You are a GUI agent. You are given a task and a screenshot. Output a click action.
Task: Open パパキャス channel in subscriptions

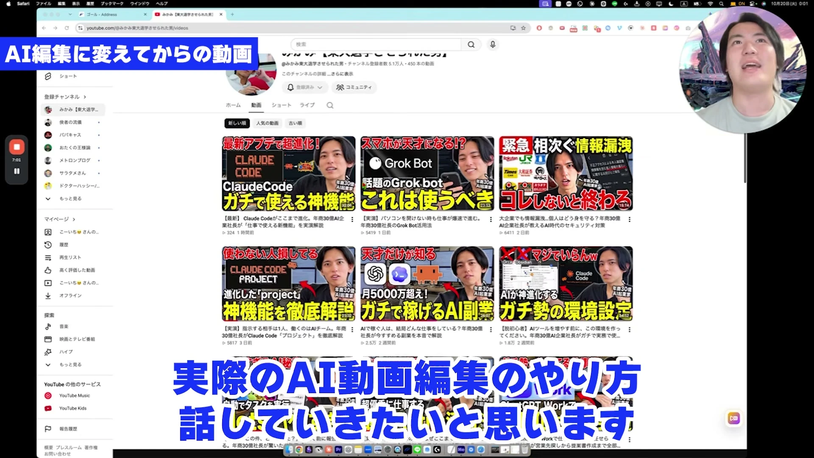73,135
